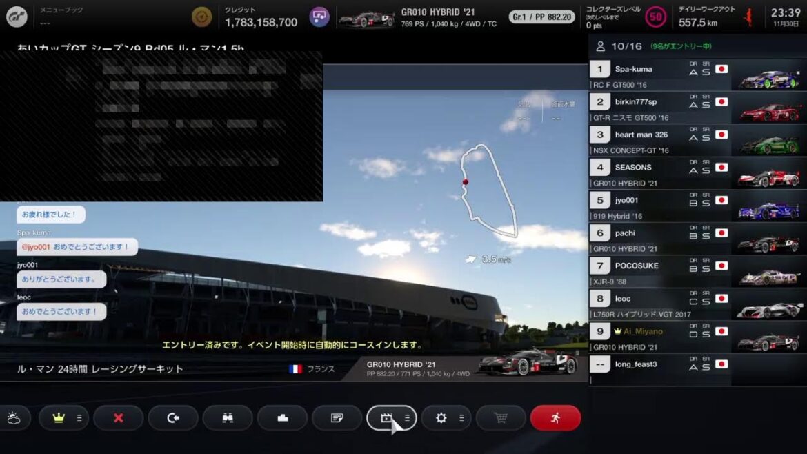Click the 10/16 player count
This screenshot has height=454, width=807.
coord(626,46)
